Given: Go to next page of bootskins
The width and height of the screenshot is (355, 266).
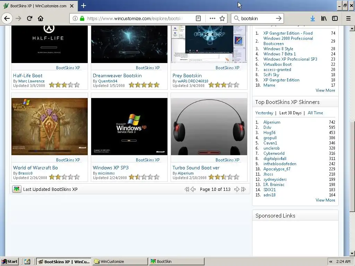Looking at the screenshot, I should tap(237, 189).
